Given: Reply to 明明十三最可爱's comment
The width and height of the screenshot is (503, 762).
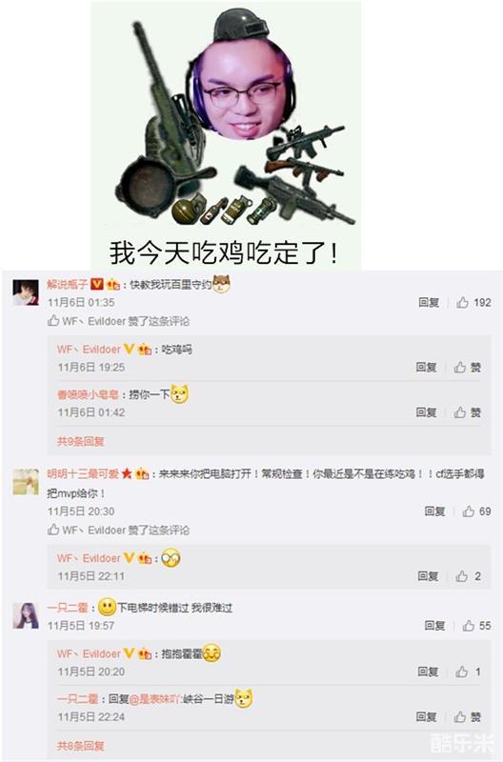Looking at the screenshot, I should coord(434,511).
